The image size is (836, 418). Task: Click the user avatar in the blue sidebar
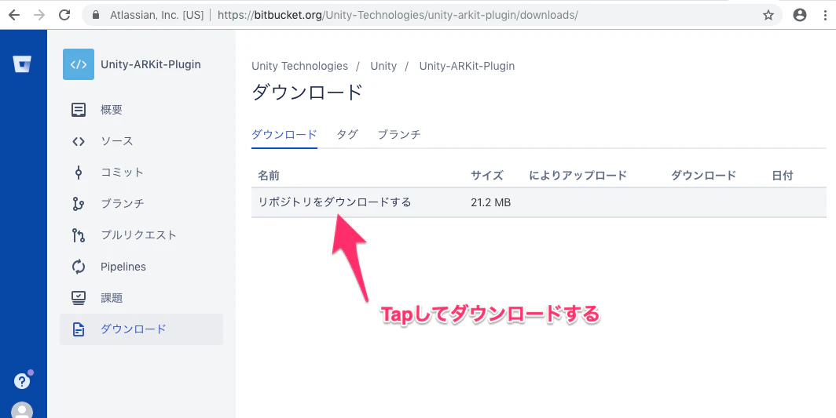click(22, 410)
